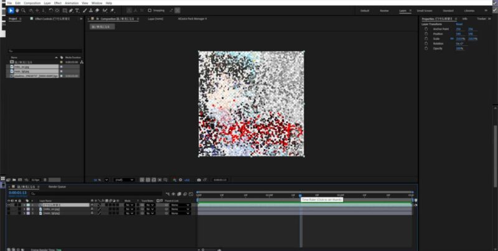Screen dimensions: 498x251
Task: Click the Graph Editor icon in timeline
Action: [x=191, y=194]
